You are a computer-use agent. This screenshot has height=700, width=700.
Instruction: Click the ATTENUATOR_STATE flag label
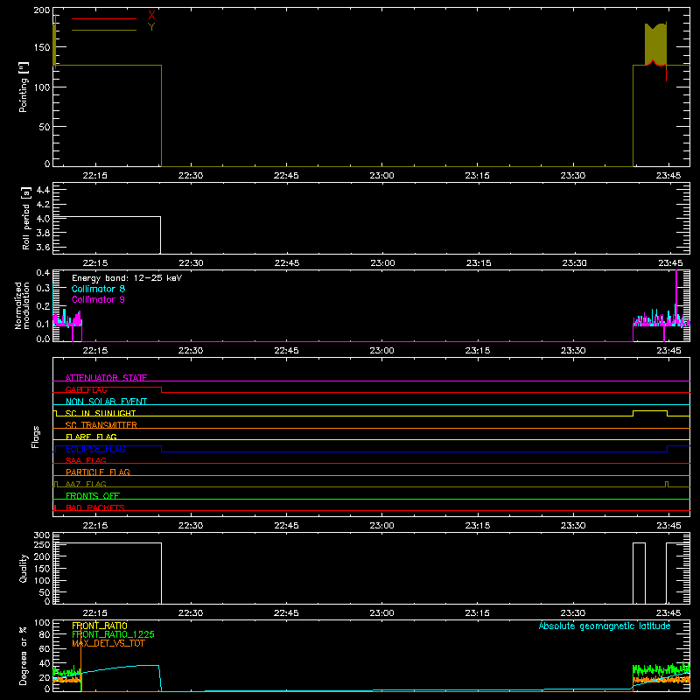pyautogui.click(x=106, y=378)
